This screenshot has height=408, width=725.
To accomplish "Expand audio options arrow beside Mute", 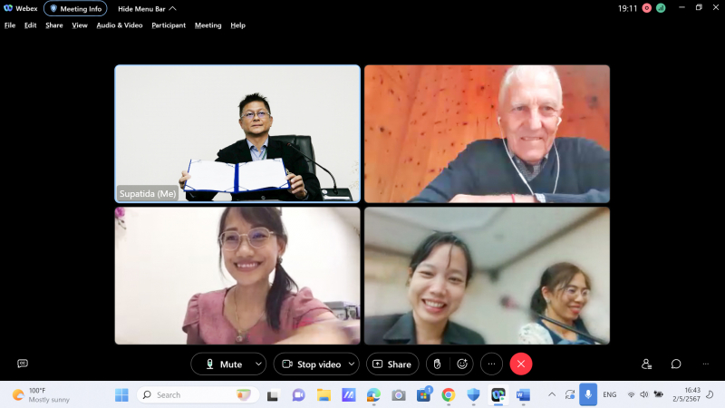I will coord(258,364).
